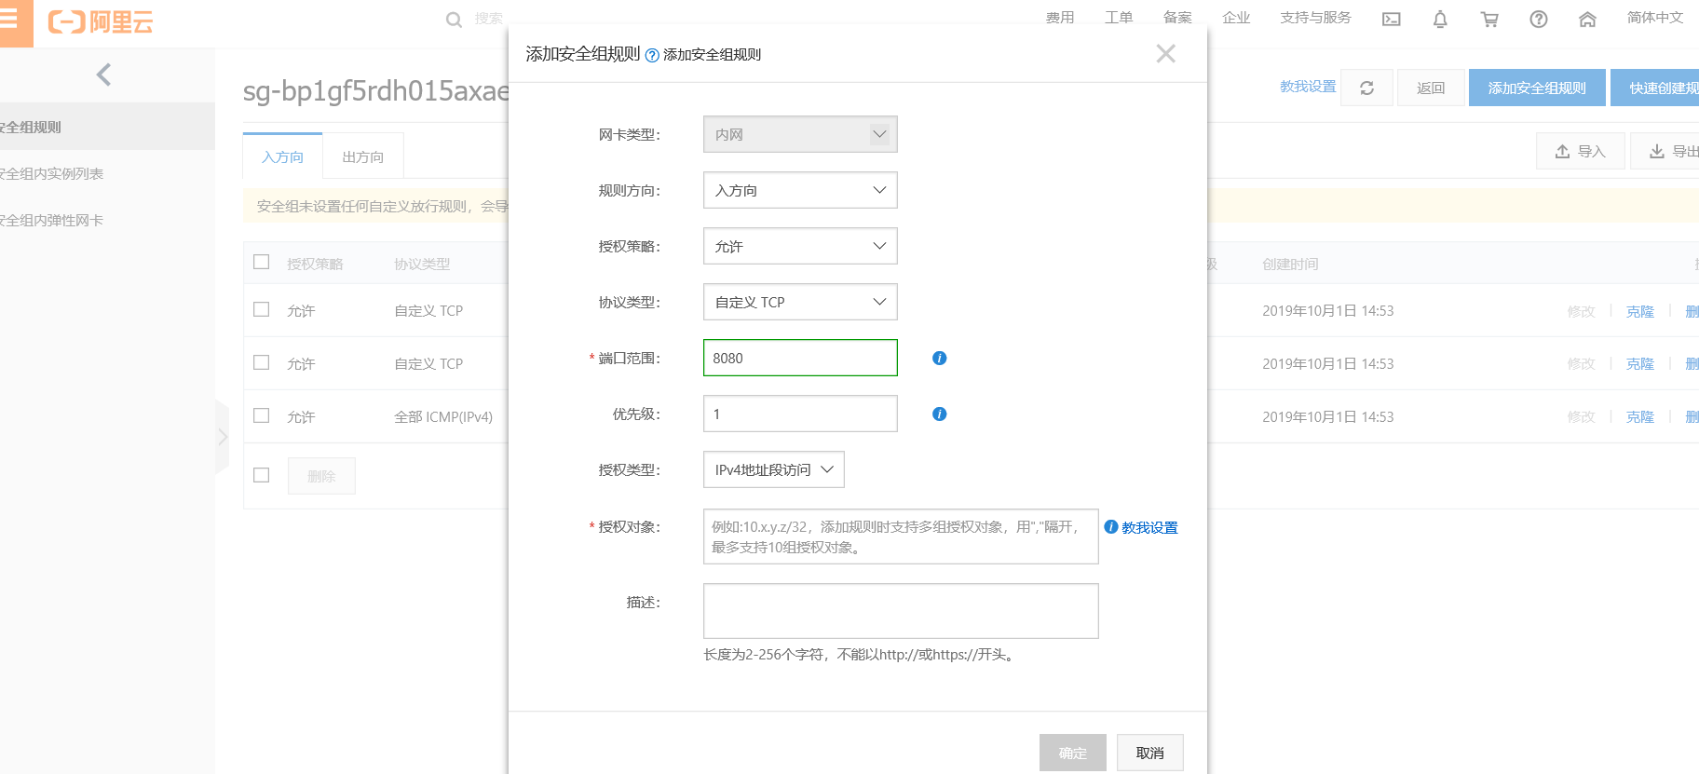
Task: Switch to the 出方向 tab
Action: [363, 156]
